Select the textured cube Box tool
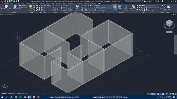 point(6,7)
